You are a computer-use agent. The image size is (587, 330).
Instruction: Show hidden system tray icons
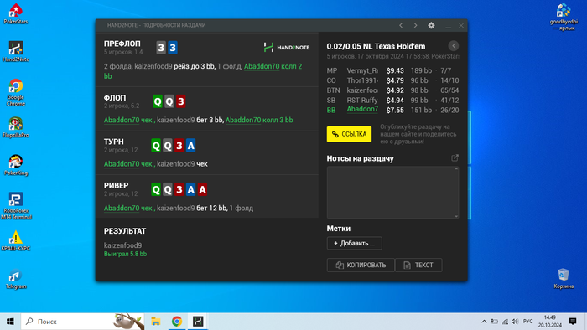click(484, 322)
